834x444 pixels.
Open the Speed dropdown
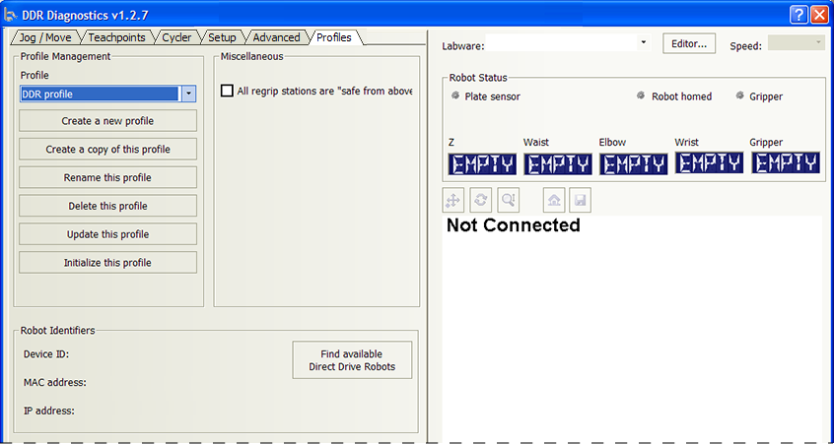pos(818,43)
